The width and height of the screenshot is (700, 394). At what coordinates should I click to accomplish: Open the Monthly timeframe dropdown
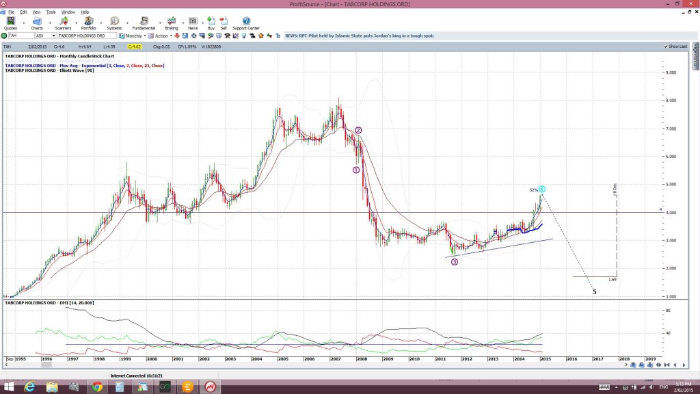(x=145, y=36)
